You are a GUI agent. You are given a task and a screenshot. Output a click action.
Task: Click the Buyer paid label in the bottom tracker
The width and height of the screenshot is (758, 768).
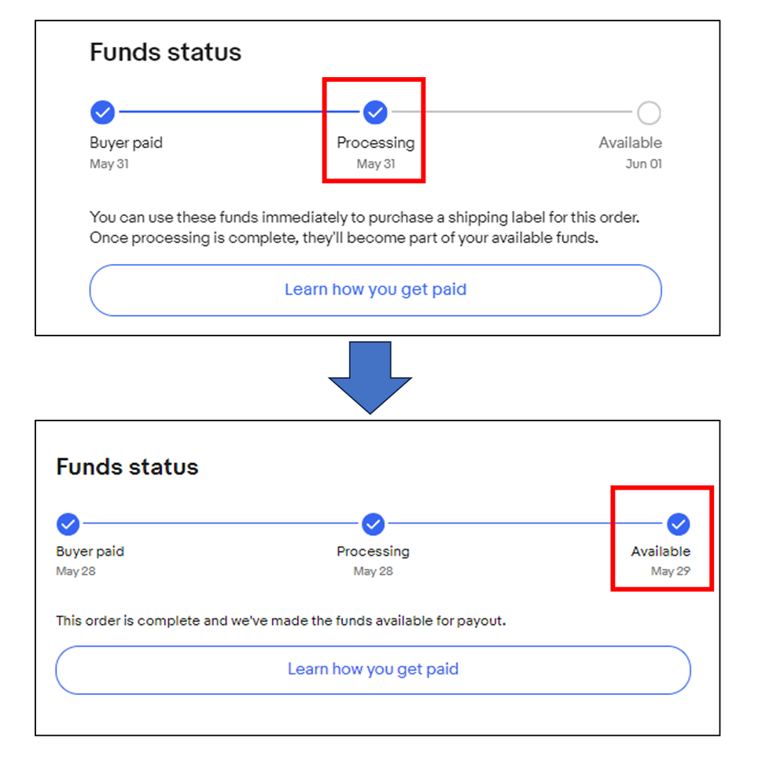click(90, 551)
